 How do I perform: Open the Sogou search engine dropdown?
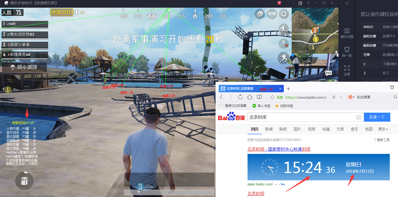(351, 97)
